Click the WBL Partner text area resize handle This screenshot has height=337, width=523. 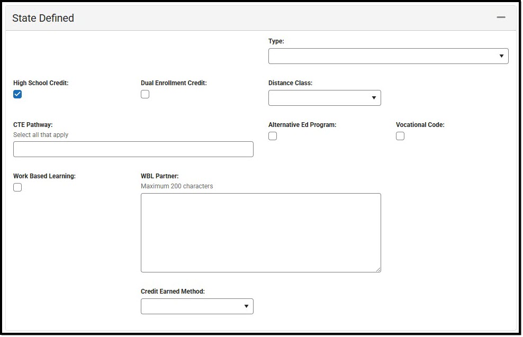tap(378, 270)
